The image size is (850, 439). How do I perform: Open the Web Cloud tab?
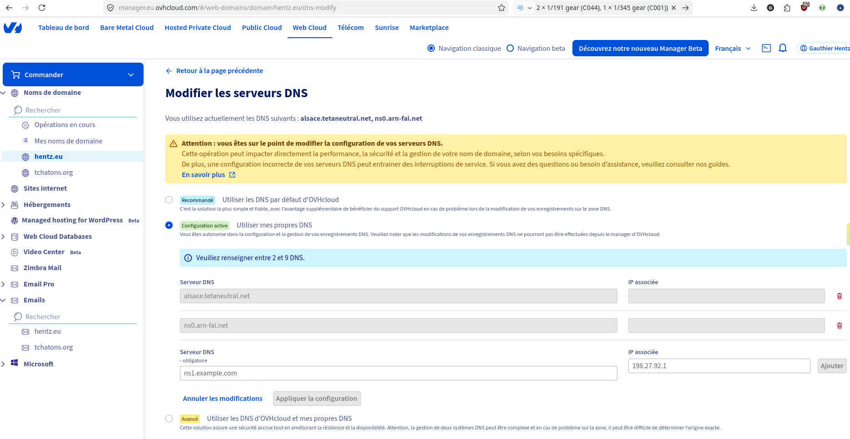(x=309, y=28)
